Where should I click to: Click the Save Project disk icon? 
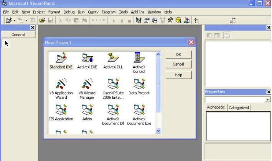point(50,20)
